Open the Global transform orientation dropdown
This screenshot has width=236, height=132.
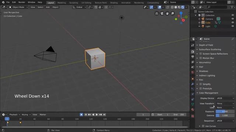coord(79,7)
